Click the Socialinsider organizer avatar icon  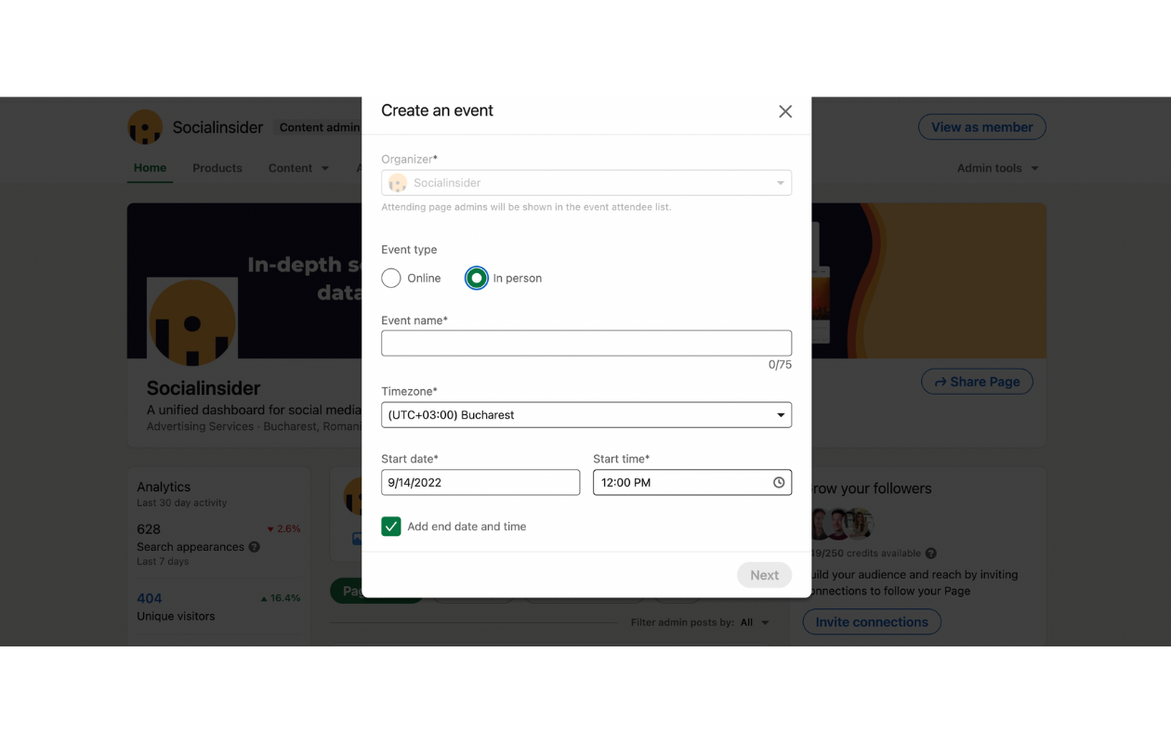pyautogui.click(x=398, y=183)
